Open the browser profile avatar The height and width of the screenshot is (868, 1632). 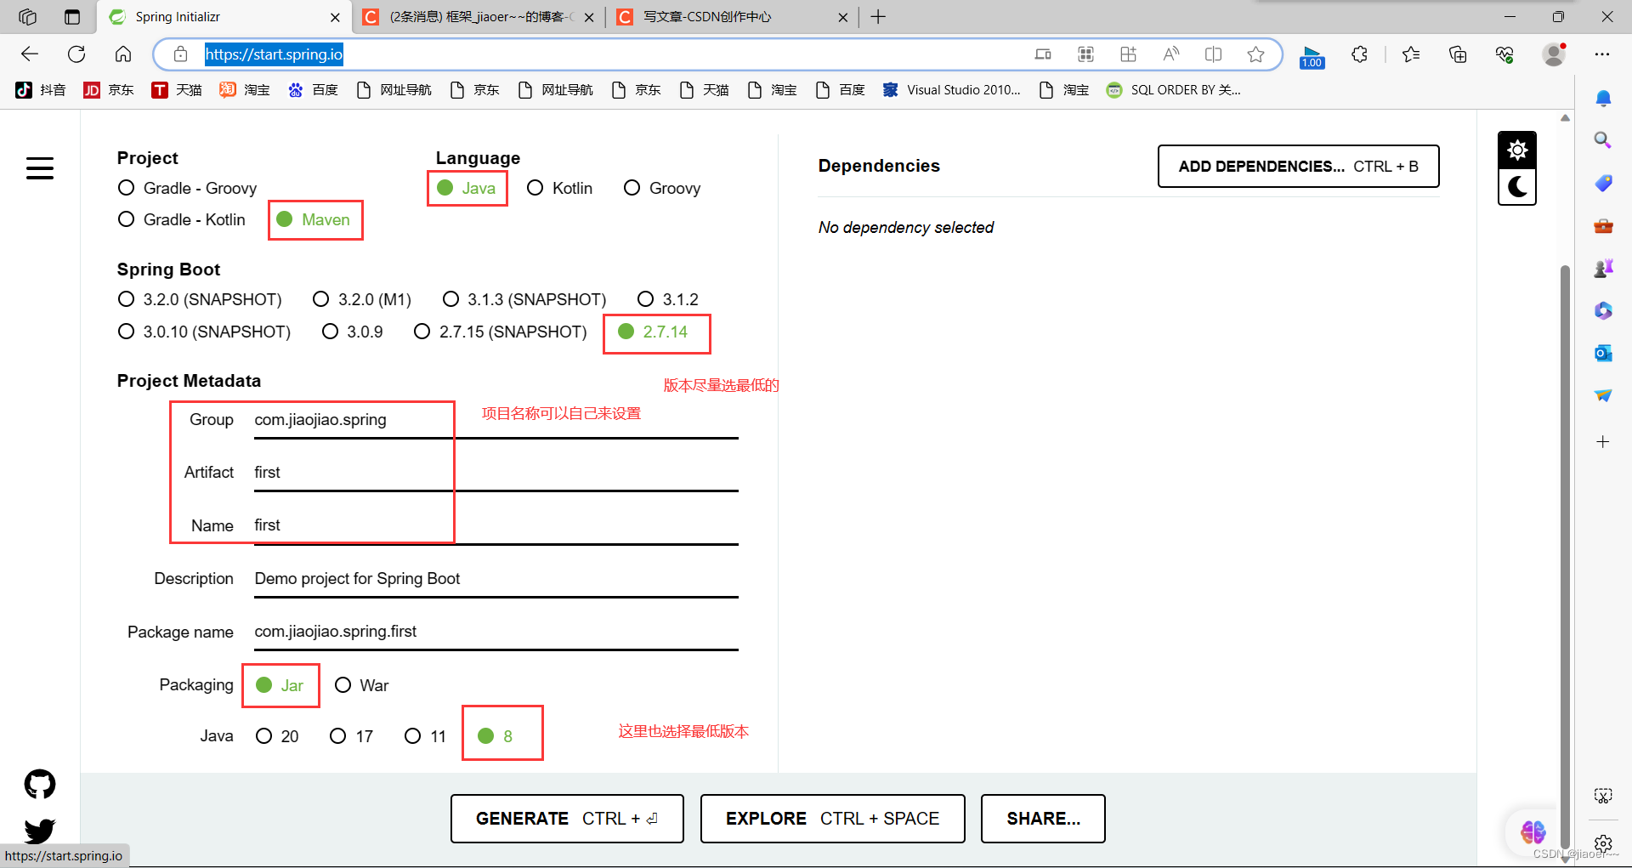(x=1555, y=54)
